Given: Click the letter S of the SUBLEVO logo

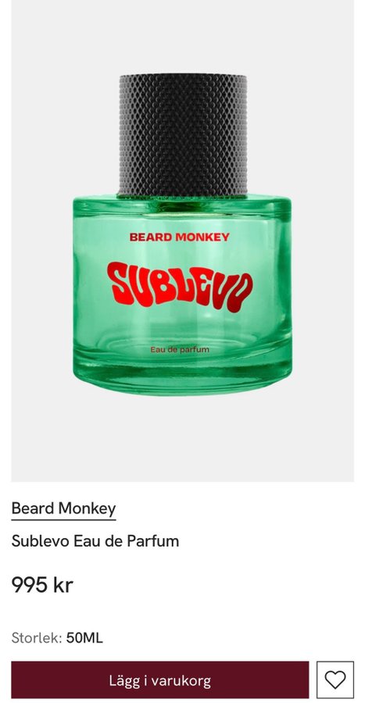Looking at the screenshot, I should tap(120, 284).
